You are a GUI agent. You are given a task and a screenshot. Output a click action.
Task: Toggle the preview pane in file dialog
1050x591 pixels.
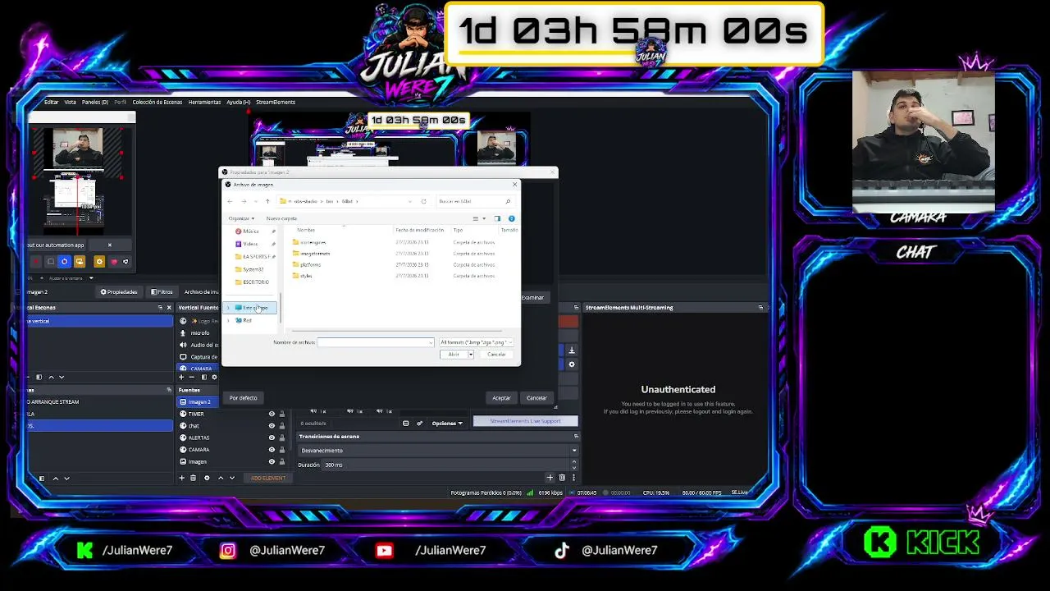pos(497,218)
